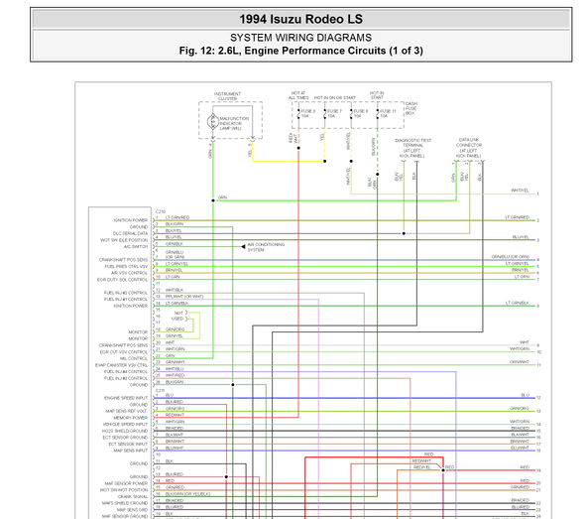
Task: Click the 'GRN/BLK' wire label at pin 5
Action: click(x=175, y=244)
